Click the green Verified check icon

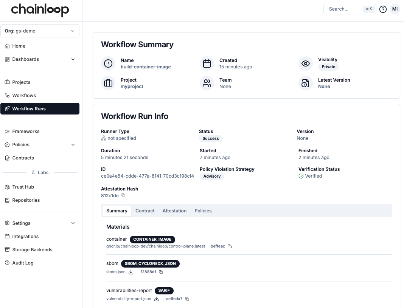click(301, 176)
